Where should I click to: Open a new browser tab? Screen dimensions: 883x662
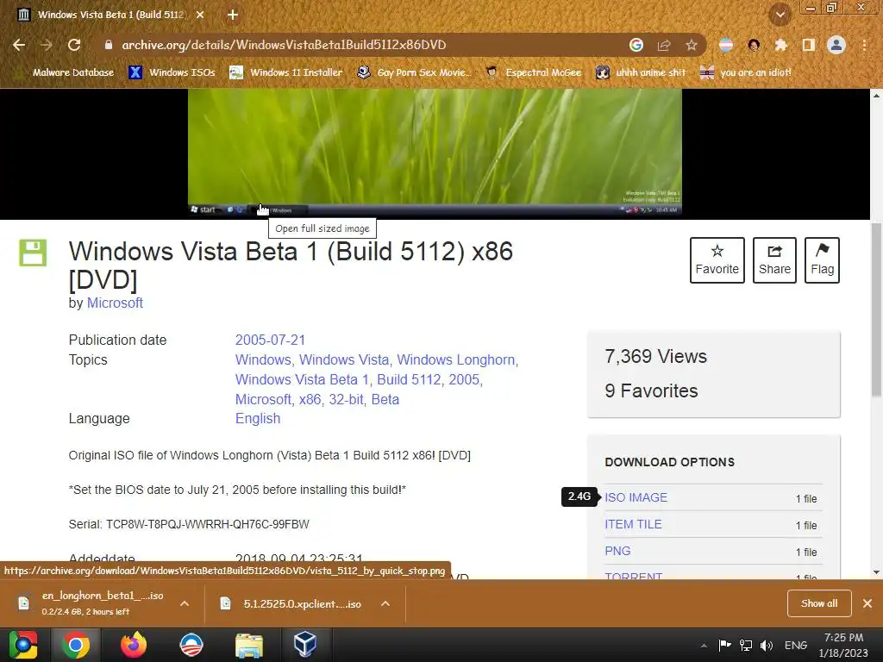[233, 15]
